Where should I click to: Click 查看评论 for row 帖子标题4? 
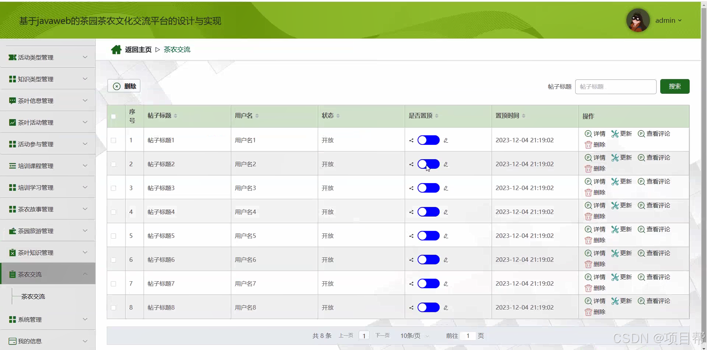point(654,206)
